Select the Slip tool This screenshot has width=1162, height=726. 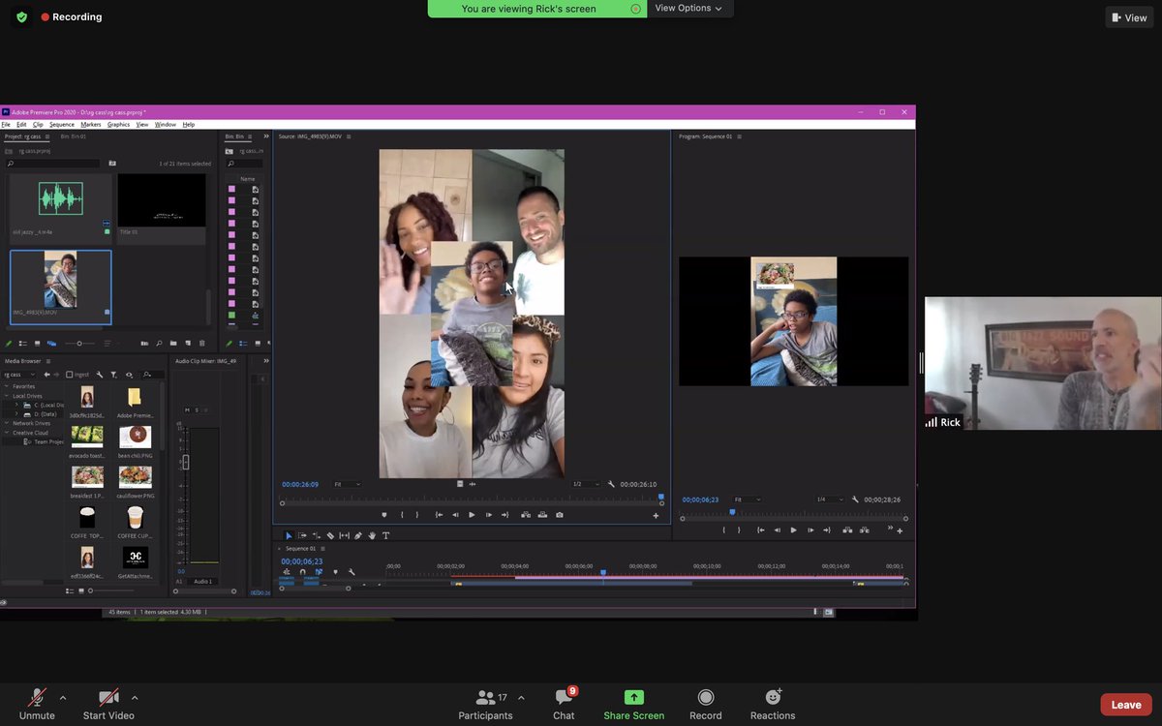tap(344, 535)
